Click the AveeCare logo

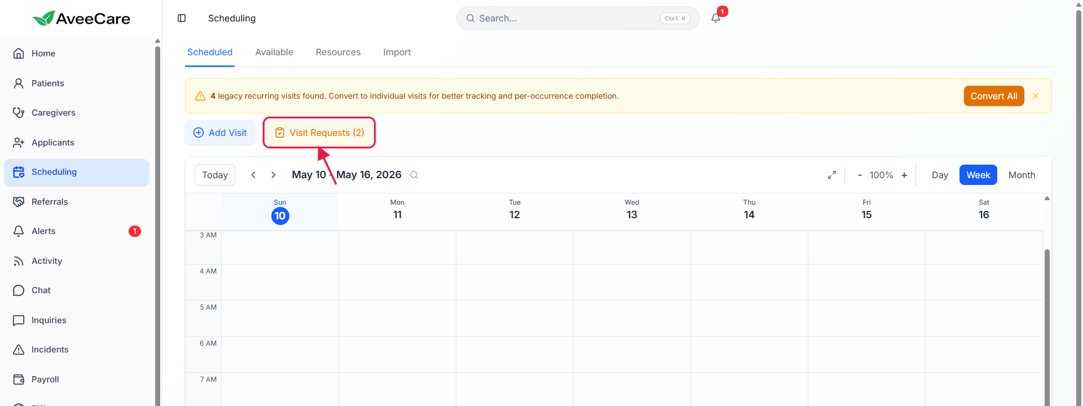click(81, 18)
